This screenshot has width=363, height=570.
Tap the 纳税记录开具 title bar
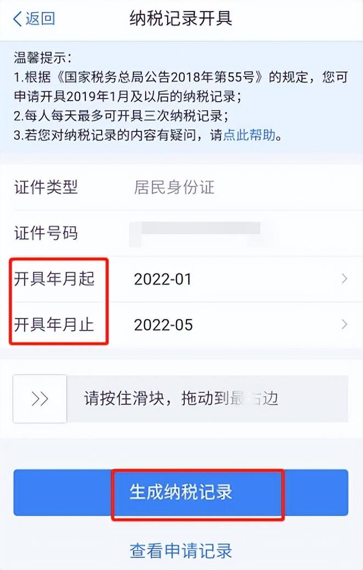182,18
